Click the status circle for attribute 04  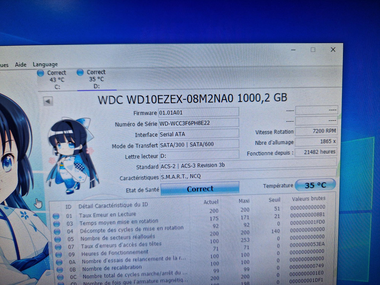click(x=57, y=231)
